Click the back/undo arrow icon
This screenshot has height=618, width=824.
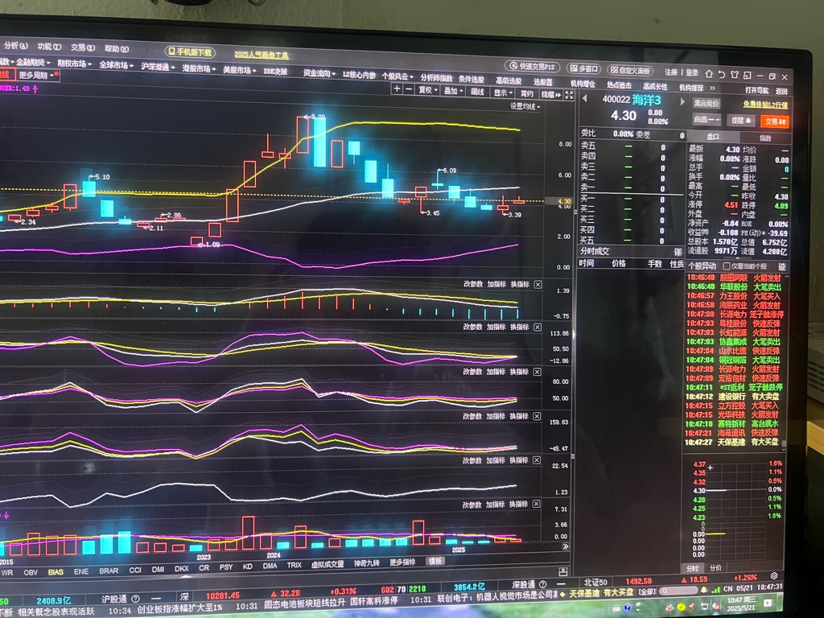(x=722, y=74)
